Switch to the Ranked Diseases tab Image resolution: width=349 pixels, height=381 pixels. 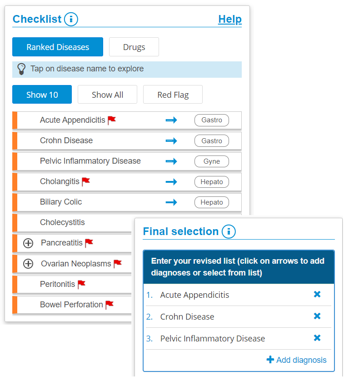[x=58, y=47]
